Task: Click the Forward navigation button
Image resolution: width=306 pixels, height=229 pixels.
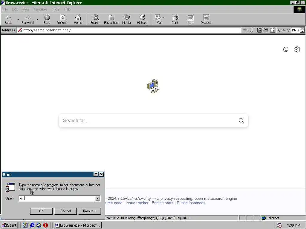Action: 27,19
